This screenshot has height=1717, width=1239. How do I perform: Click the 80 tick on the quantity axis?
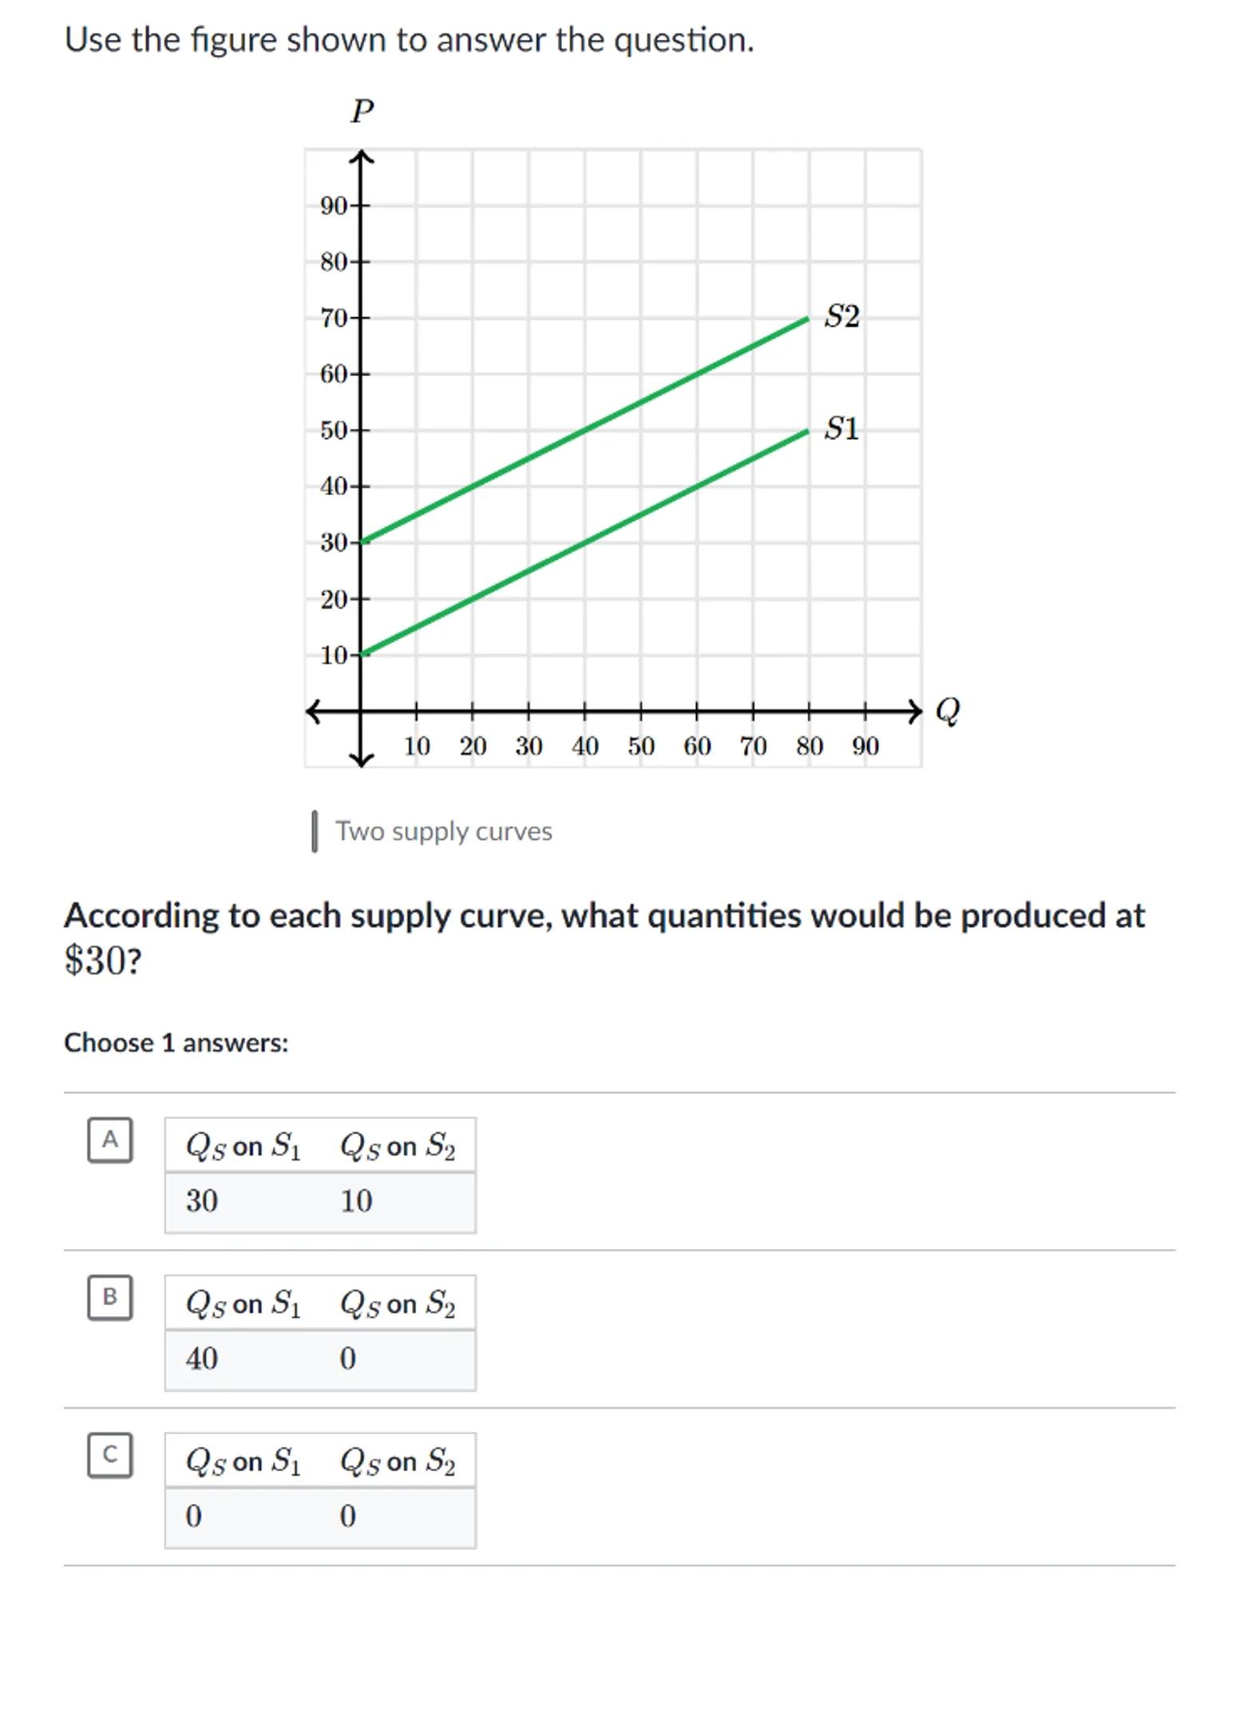pos(809,747)
